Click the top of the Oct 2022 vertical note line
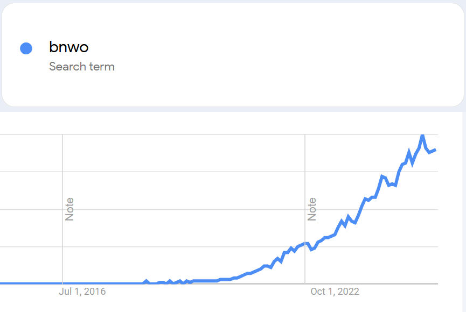Viewport: 466px width, 312px height. click(x=305, y=136)
